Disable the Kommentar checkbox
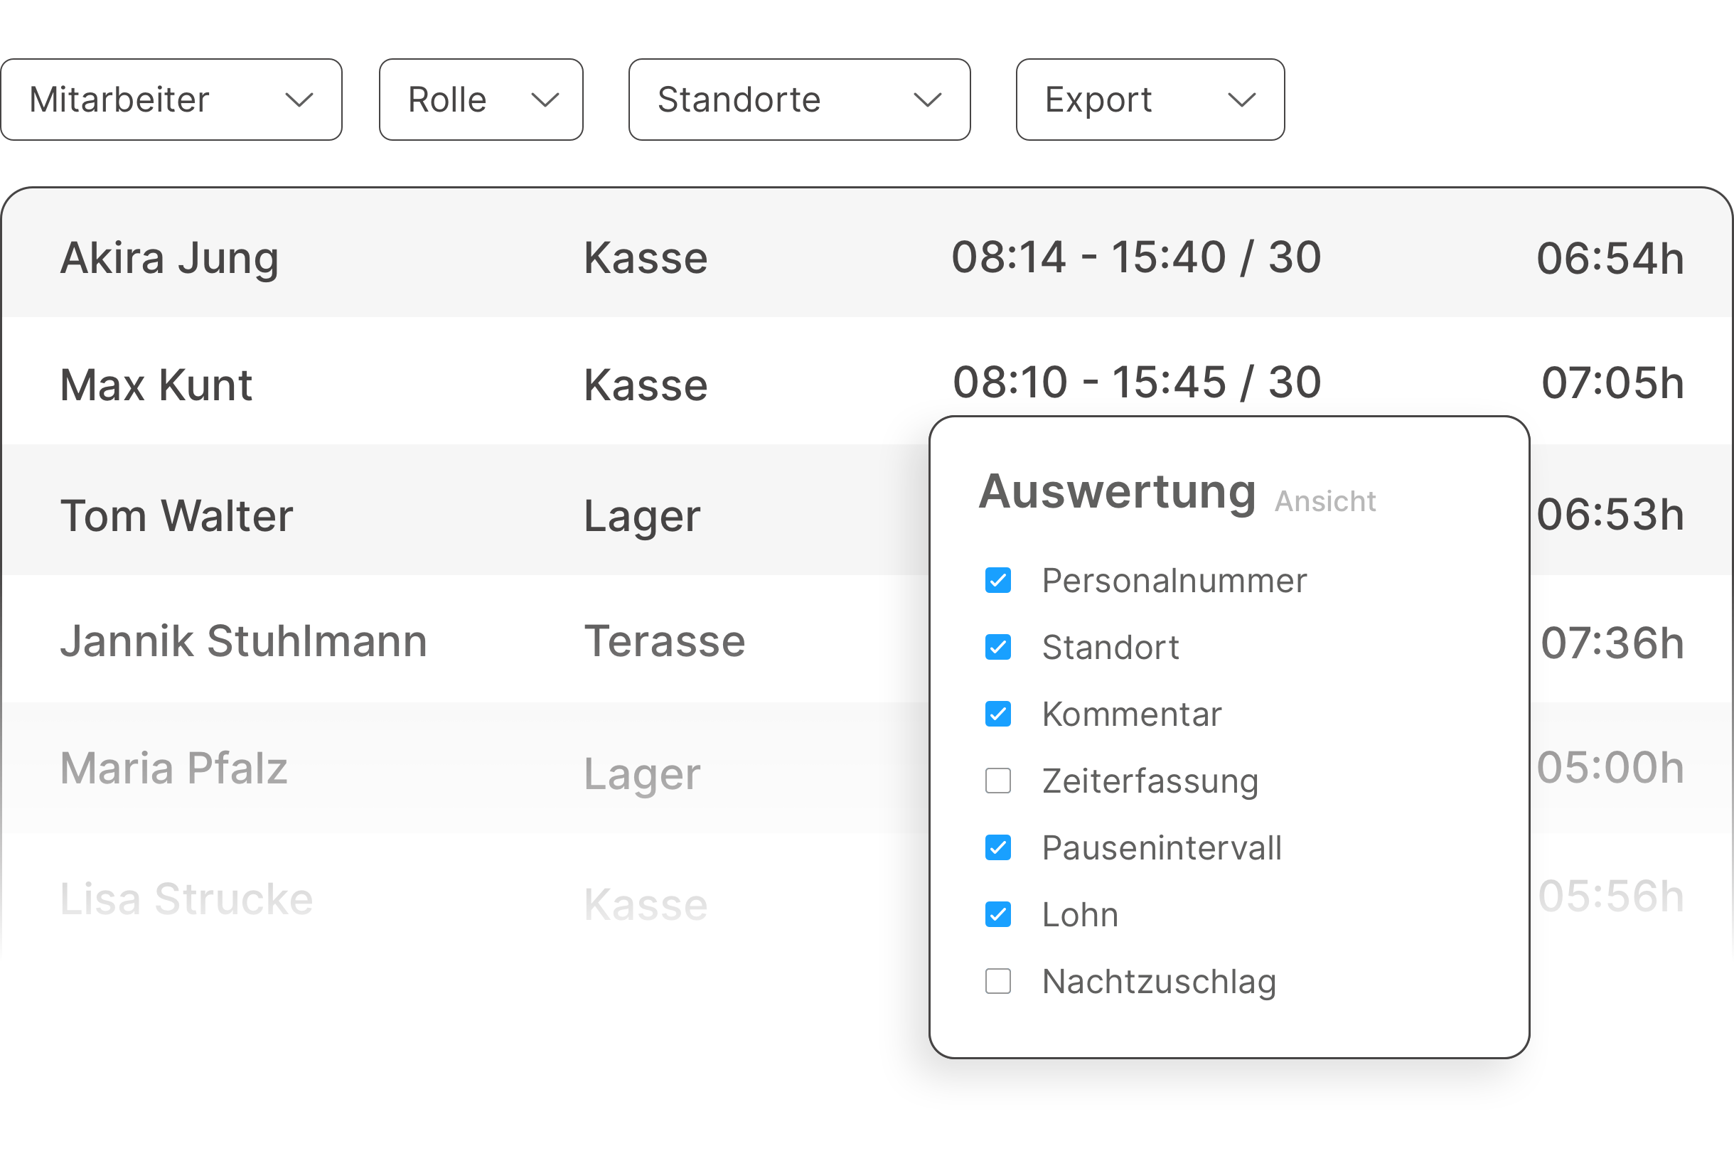Viewport: 1734px width, 1173px height. click(997, 714)
